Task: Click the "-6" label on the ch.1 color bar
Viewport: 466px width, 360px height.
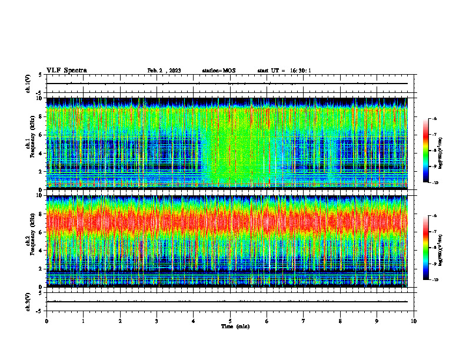Action: pos(434,118)
